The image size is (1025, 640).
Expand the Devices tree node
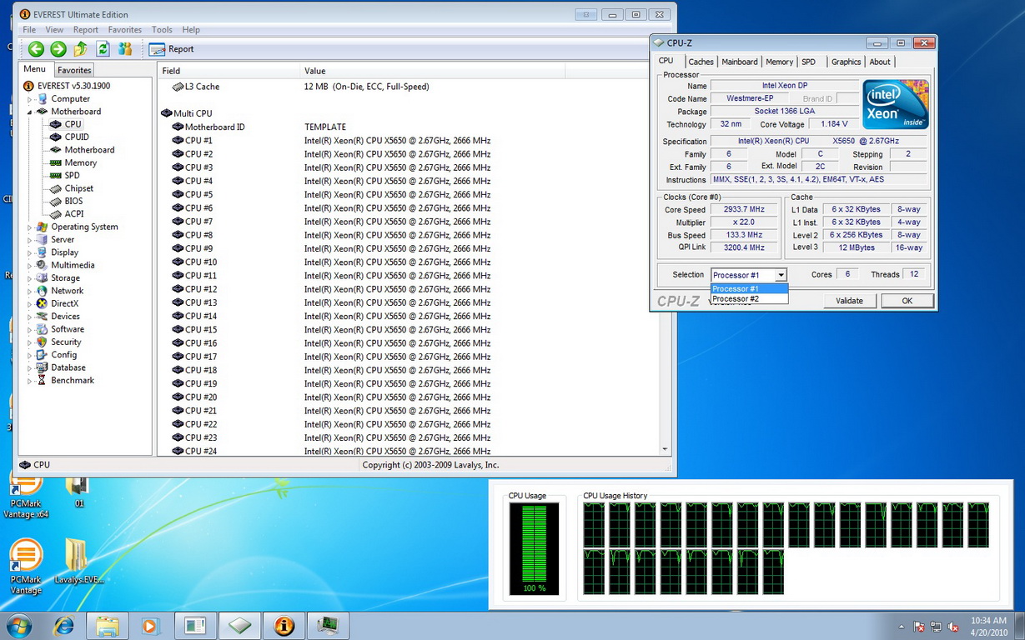30,317
